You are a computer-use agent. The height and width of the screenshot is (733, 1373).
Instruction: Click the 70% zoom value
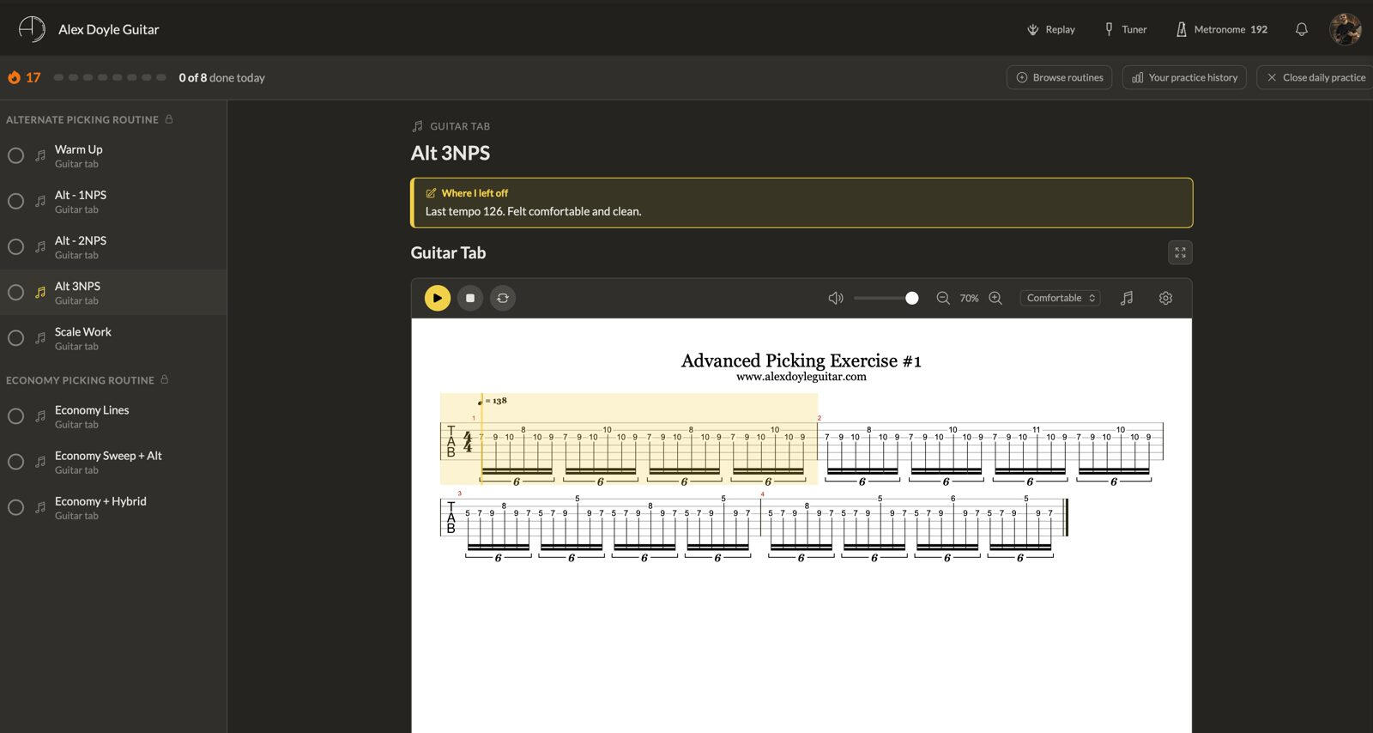[969, 298]
